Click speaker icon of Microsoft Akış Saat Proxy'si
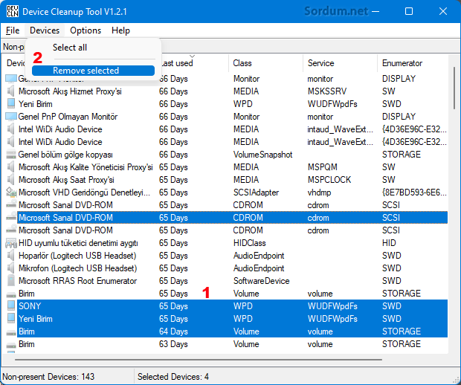This screenshot has width=461, height=385. tap(11, 180)
